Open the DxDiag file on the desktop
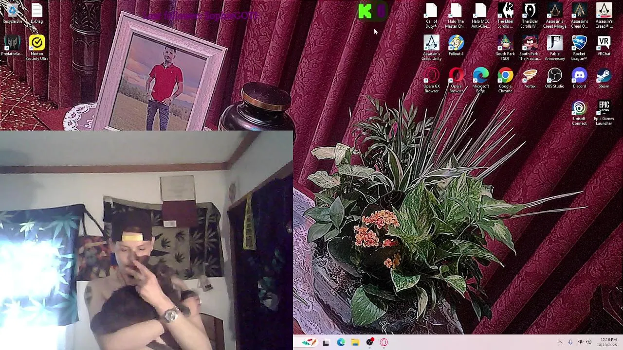 [x=37, y=14]
